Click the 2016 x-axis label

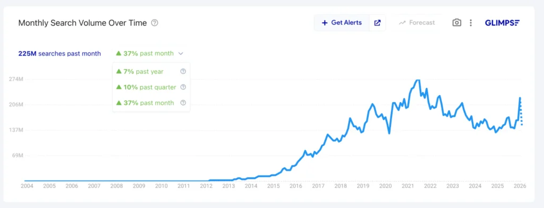pyautogui.click(x=295, y=186)
